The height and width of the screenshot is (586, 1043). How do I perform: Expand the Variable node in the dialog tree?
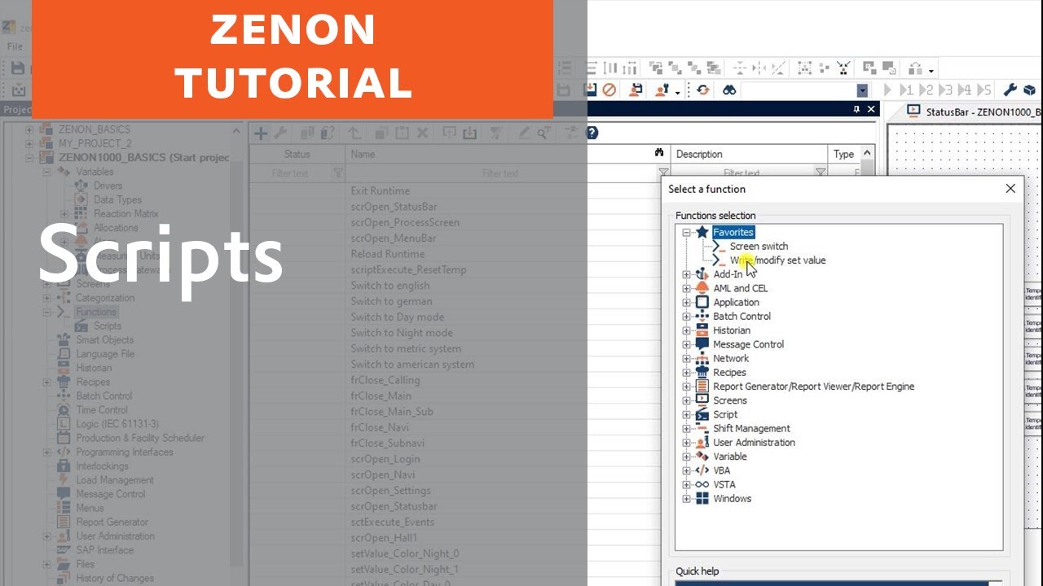coord(686,457)
